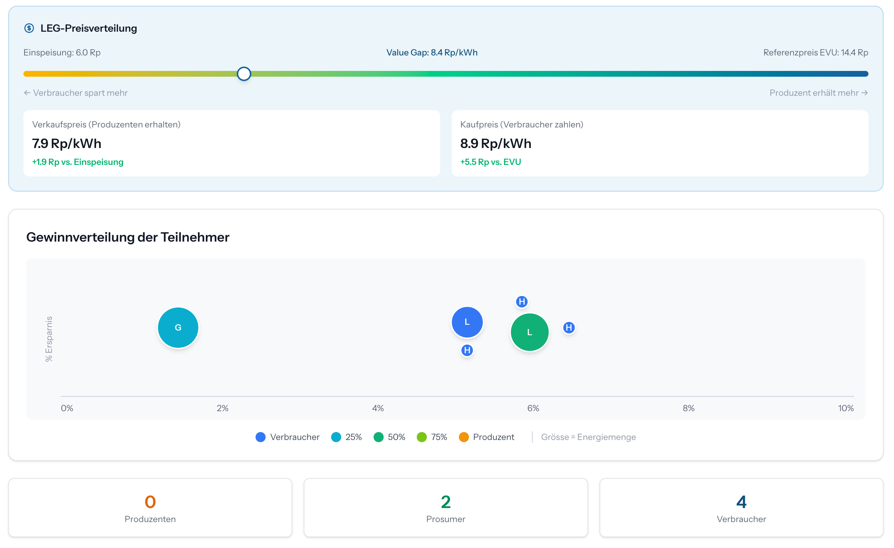Click the price distribution slider handle
The image size is (894, 548).
(x=244, y=74)
